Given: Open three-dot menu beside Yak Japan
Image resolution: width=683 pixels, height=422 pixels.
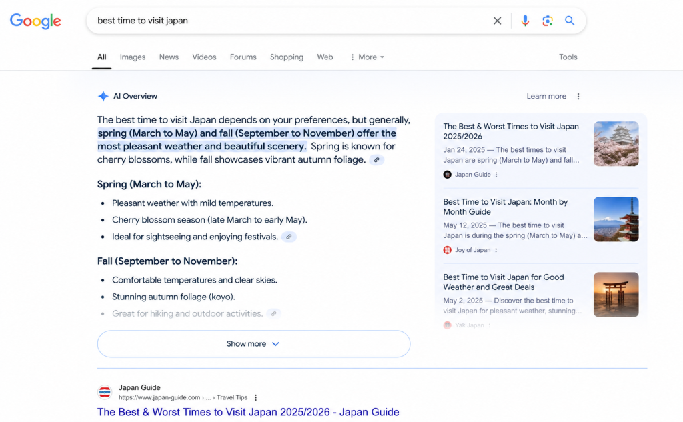Looking at the screenshot, I should [489, 325].
